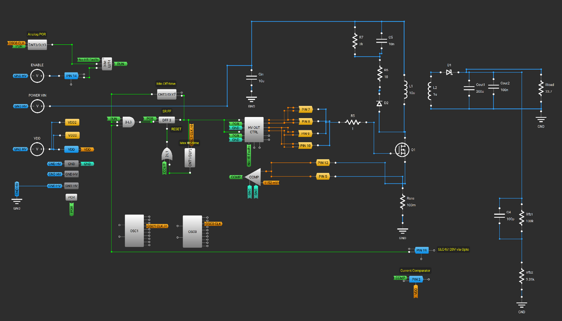Viewport: 562px width, 321px height.
Task: Select the OSC0 oscillator block
Action: tap(192, 231)
